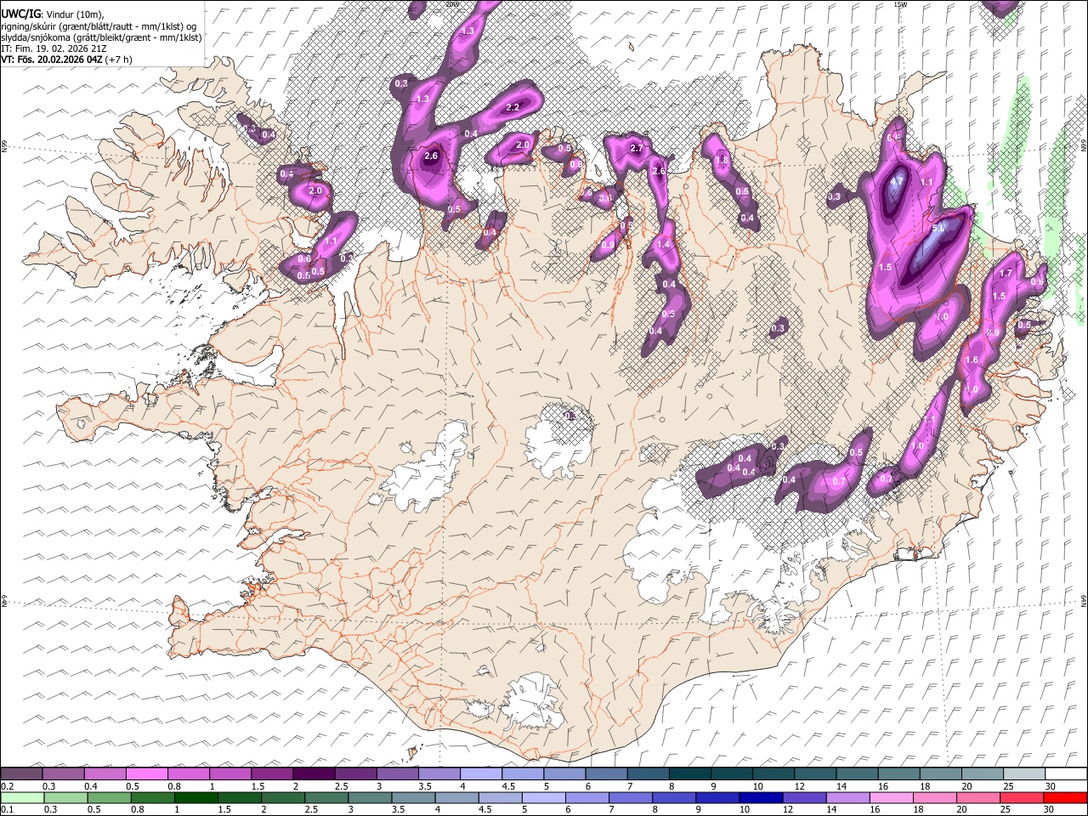The image size is (1088, 816).
Task: Select the '2.2' precipitation value label
Action: (x=513, y=108)
